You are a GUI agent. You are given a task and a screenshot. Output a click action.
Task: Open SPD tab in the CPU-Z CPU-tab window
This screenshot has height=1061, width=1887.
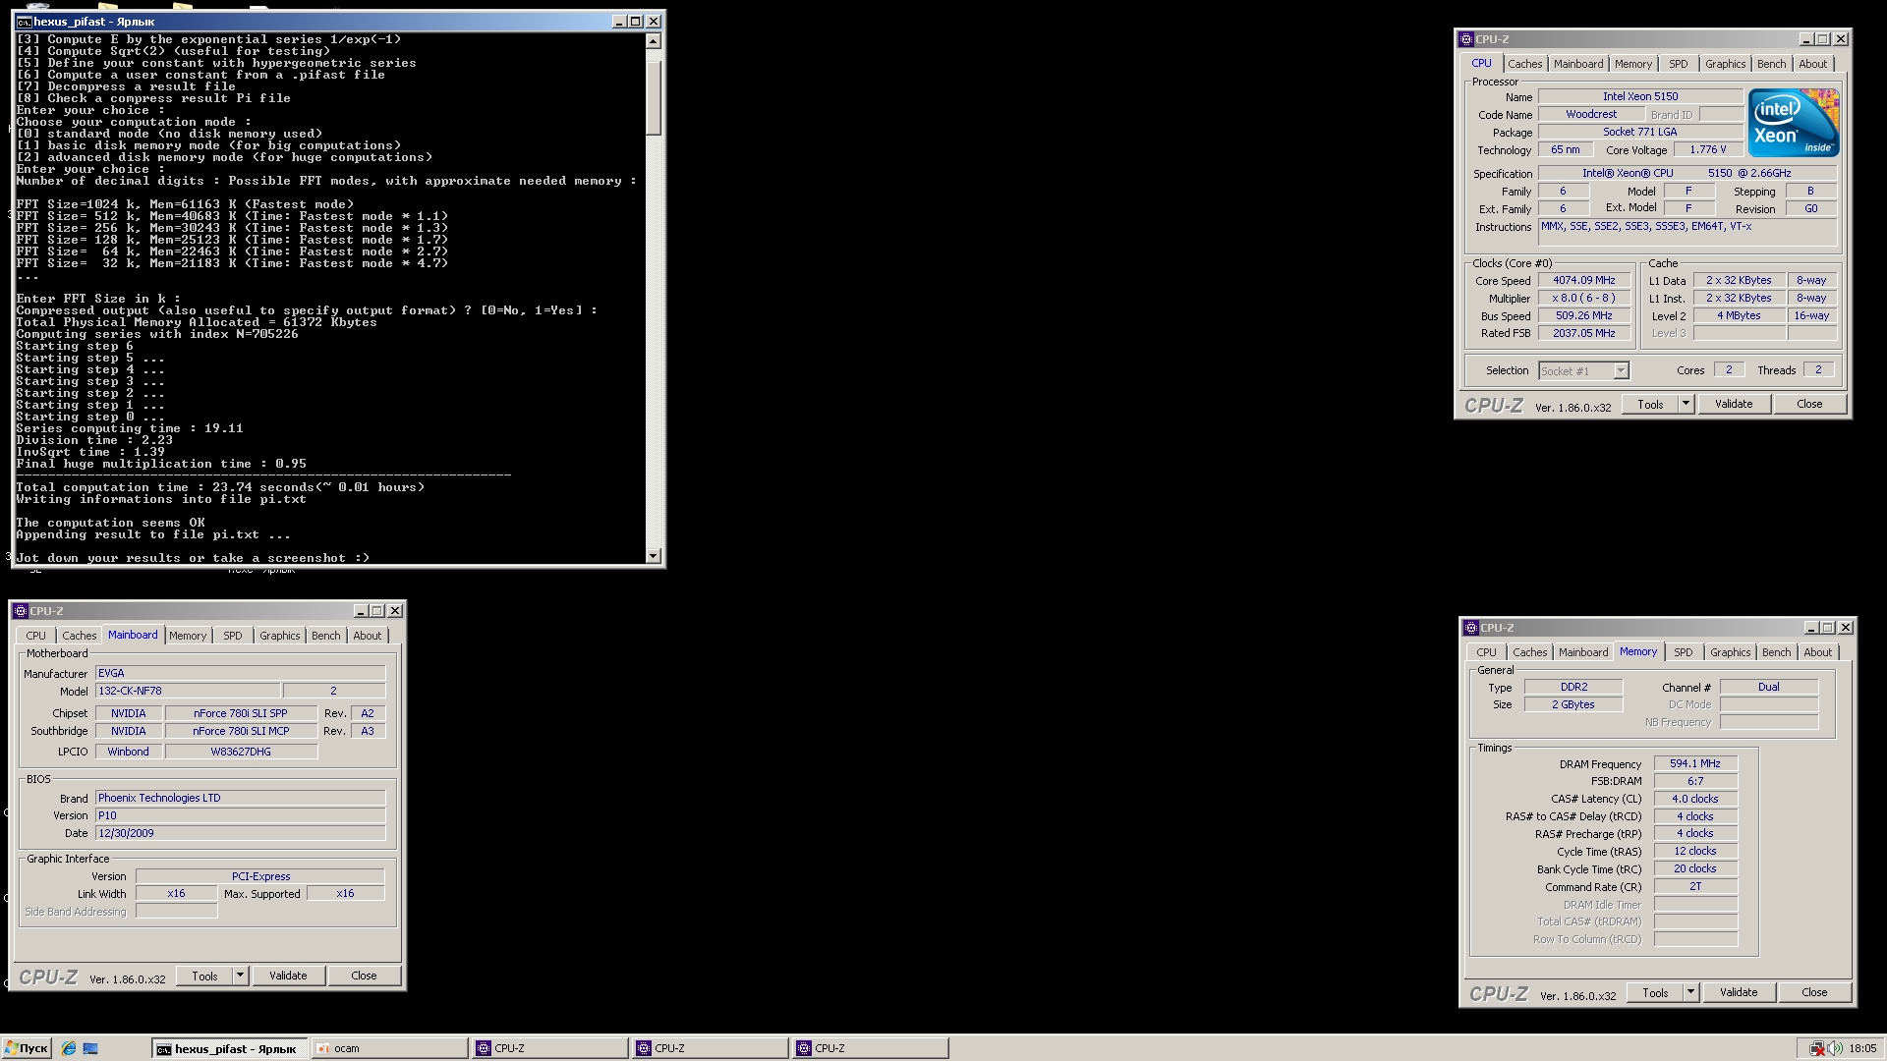point(1679,64)
